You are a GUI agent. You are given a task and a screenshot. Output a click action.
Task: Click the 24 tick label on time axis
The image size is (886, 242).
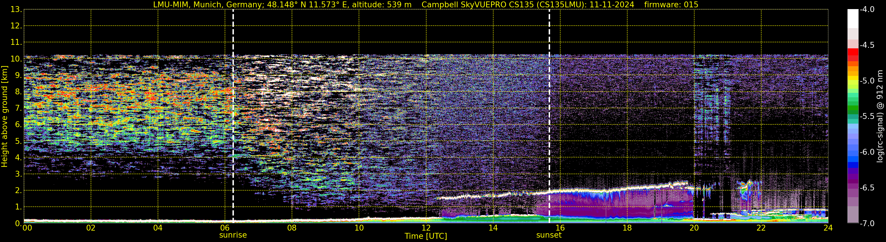pyautogui.click(x=828, y=228)
